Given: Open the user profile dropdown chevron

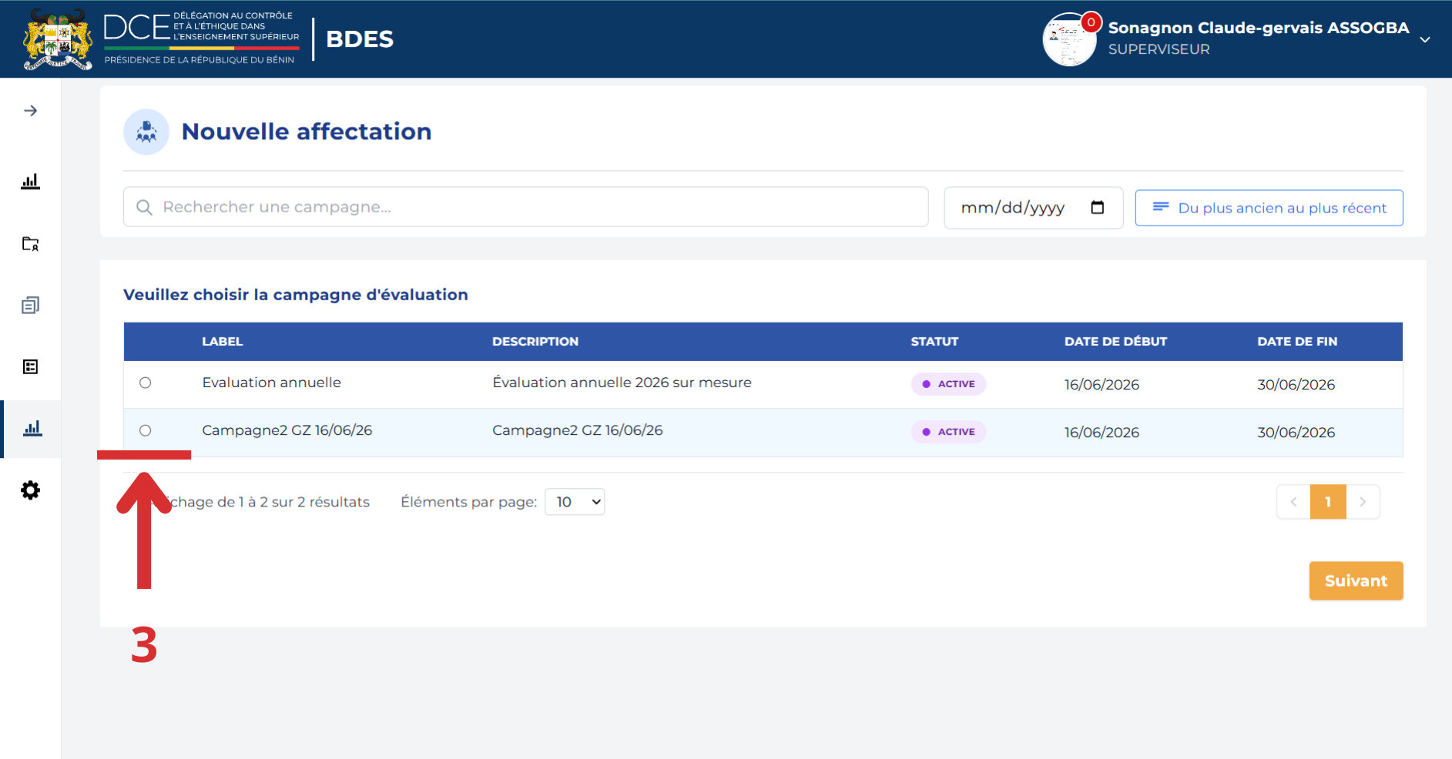Looking at the screenshot, I should tap(1425, 39).
